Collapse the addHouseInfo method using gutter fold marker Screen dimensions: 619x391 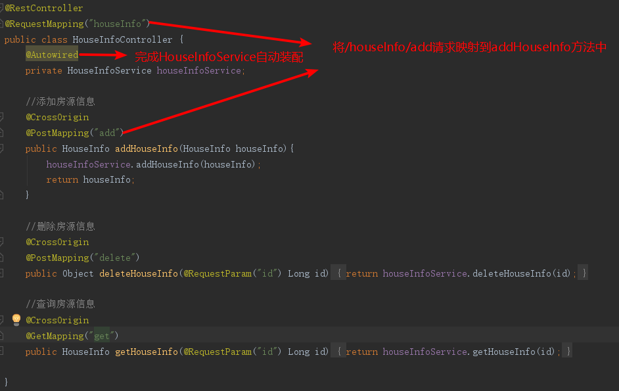pyautogui.click(x=1, y=148)
